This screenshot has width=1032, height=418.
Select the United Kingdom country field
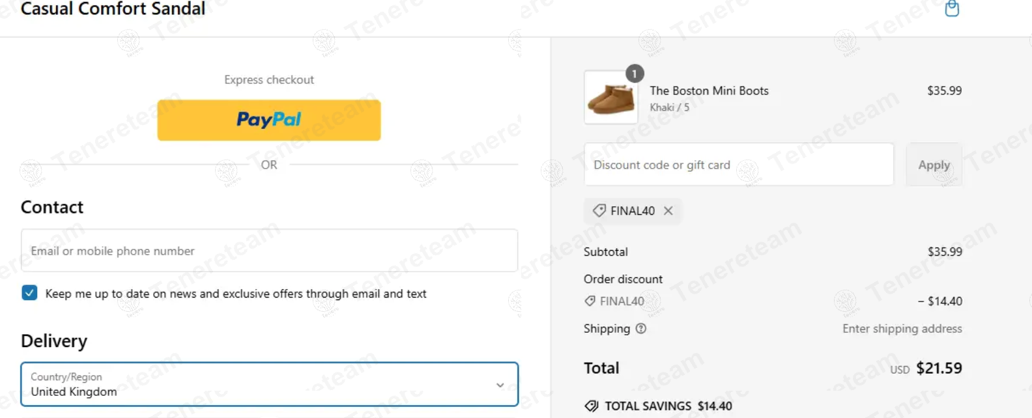click(x=270, y=384)
